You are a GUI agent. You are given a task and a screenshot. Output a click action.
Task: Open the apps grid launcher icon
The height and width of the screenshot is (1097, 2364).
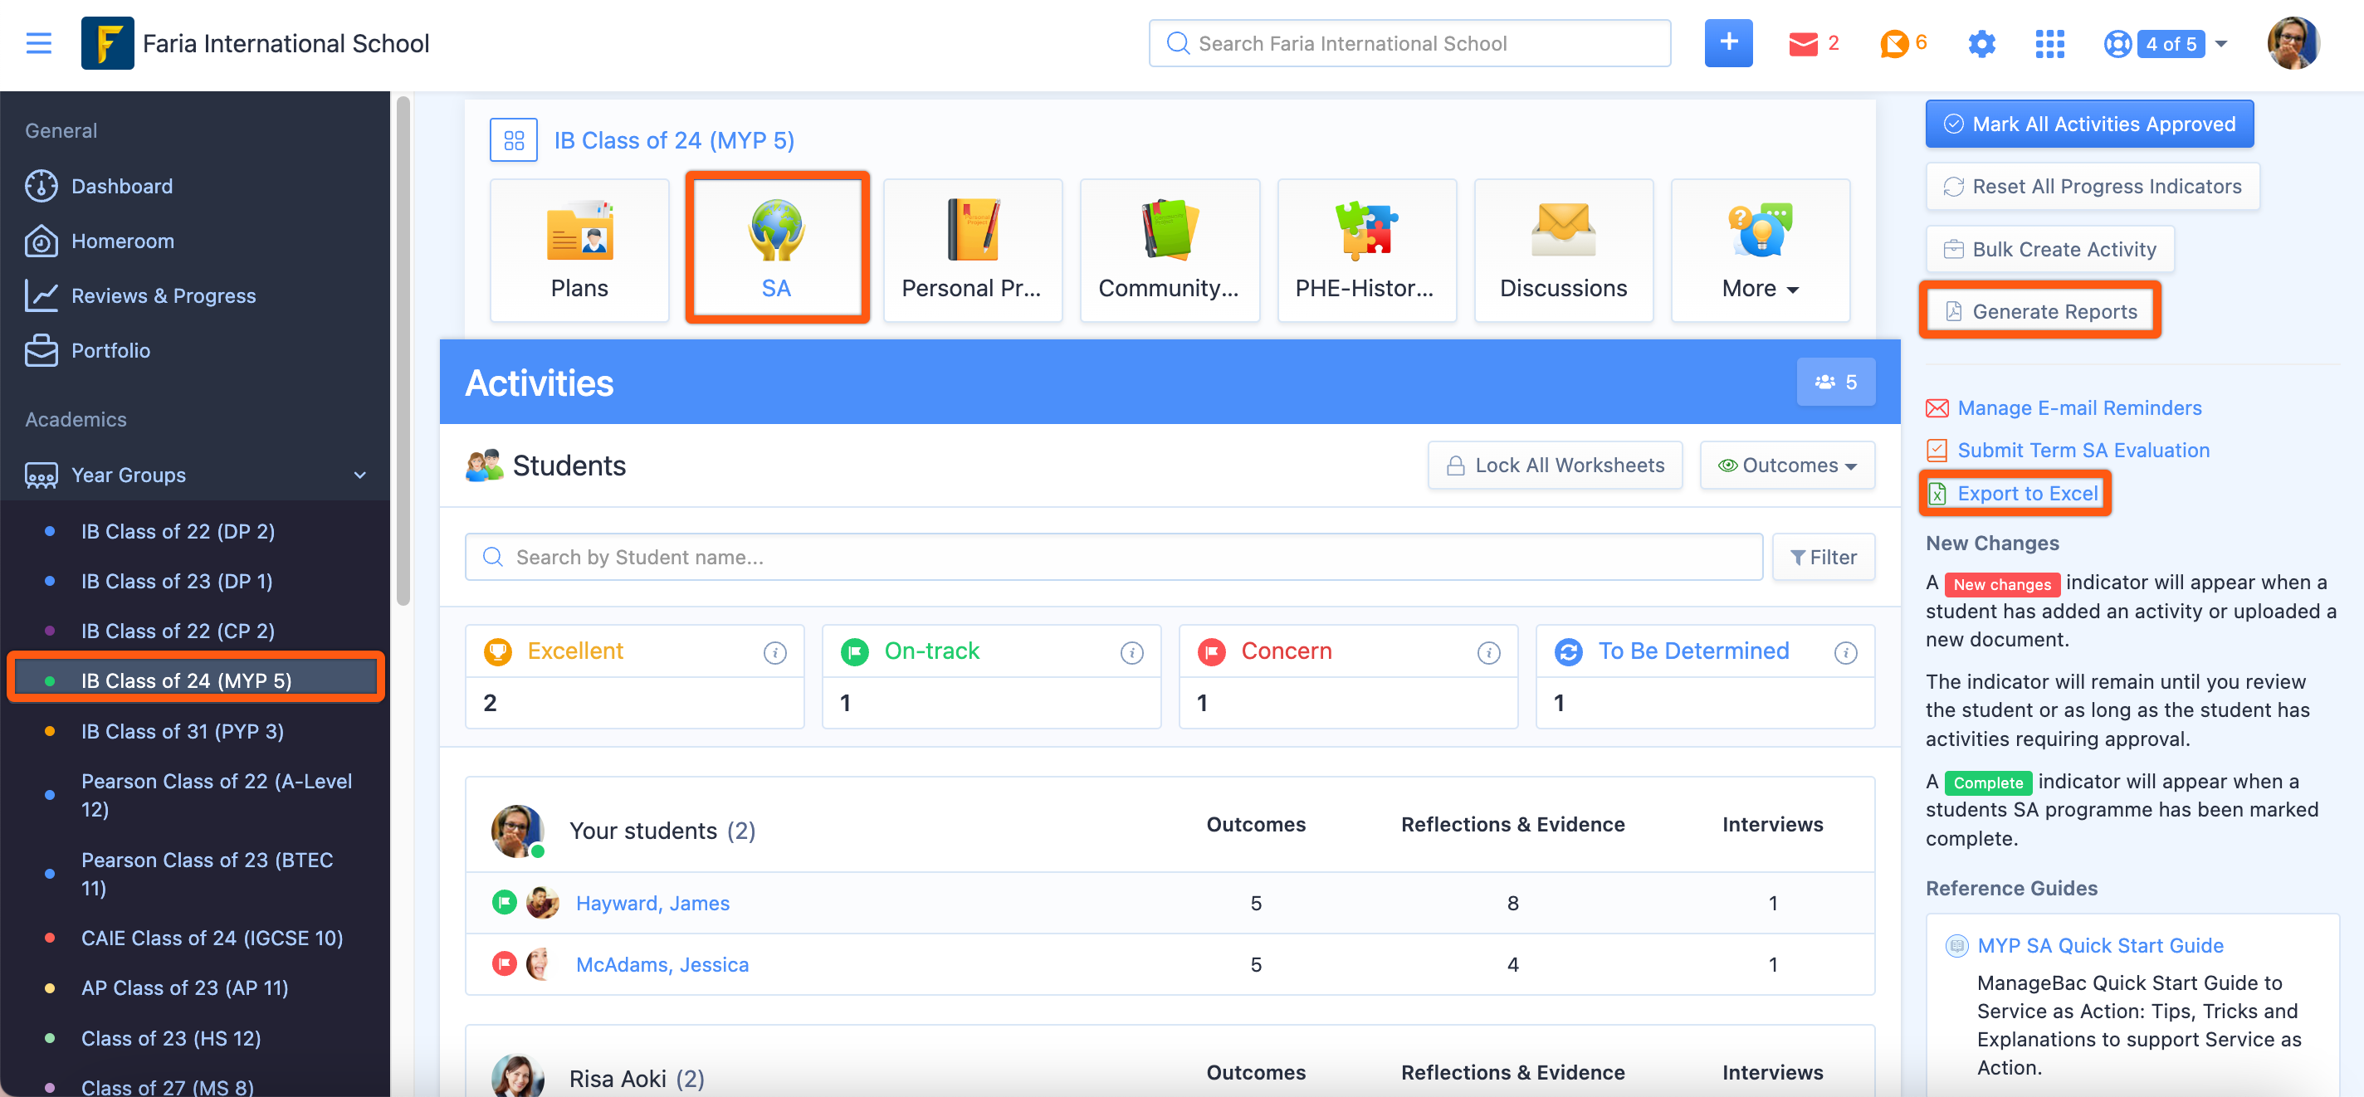[x=2049, y=43]
